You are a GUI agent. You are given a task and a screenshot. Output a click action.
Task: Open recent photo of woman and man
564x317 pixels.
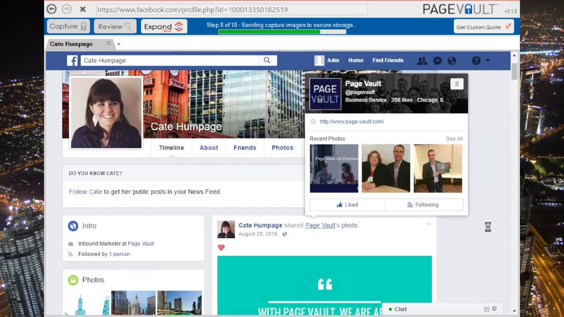[x=386, y=168]
